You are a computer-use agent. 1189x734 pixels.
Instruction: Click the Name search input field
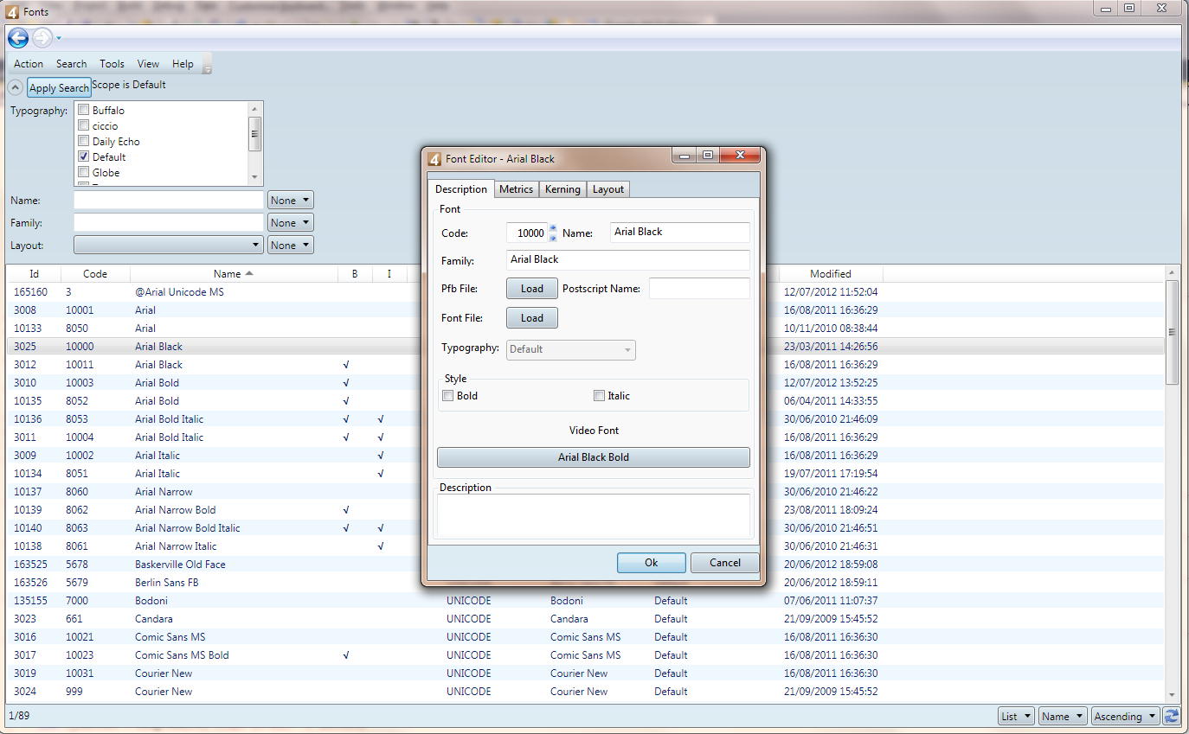coord(169,201)
